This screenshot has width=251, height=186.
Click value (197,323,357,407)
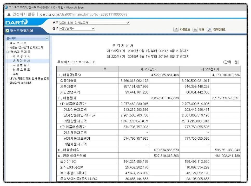point(135,121)
